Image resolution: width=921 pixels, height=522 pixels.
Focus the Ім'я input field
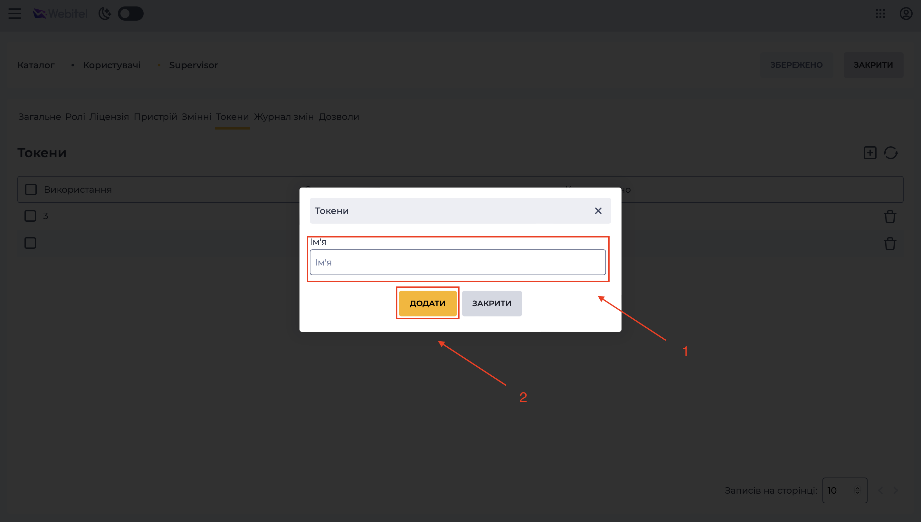point(458,262)
